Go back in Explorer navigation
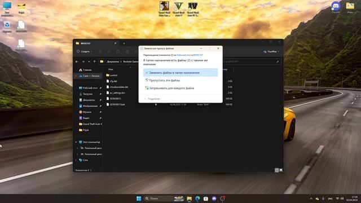 tap(77, 61)
